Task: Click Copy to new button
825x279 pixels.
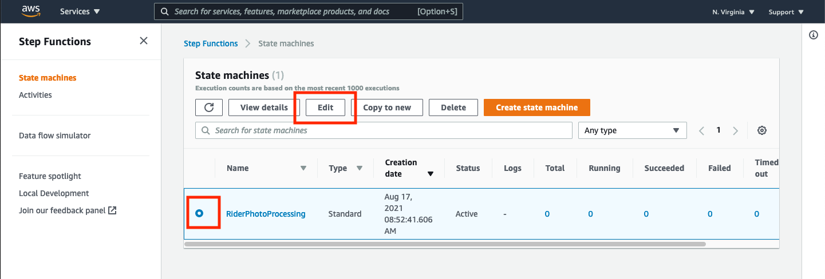Action: pyautogui.click(x=387, y=107)
